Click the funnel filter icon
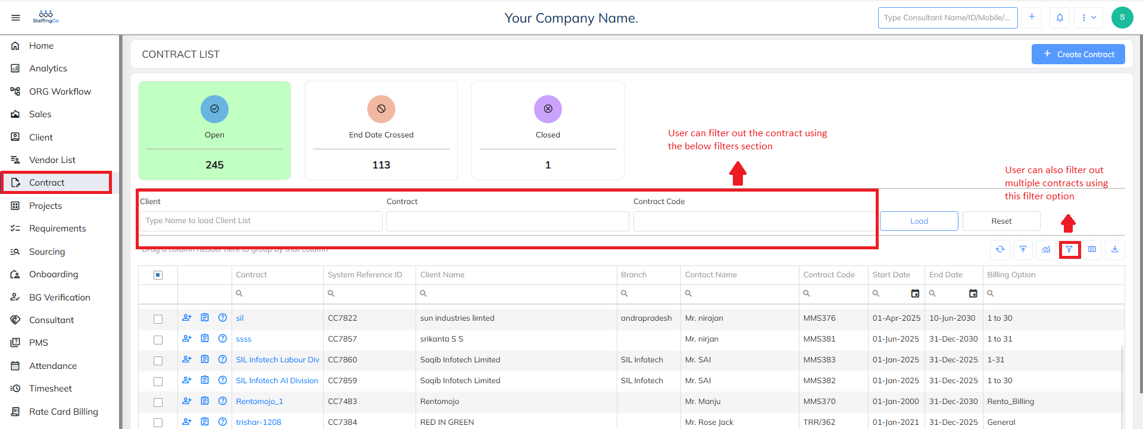 point(1069,249)
